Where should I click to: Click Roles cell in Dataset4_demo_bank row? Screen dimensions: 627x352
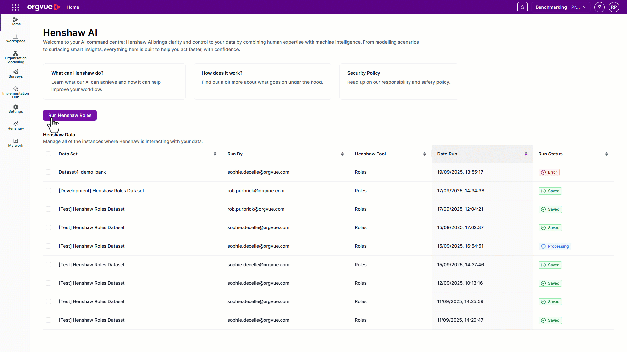click(361, 172)
